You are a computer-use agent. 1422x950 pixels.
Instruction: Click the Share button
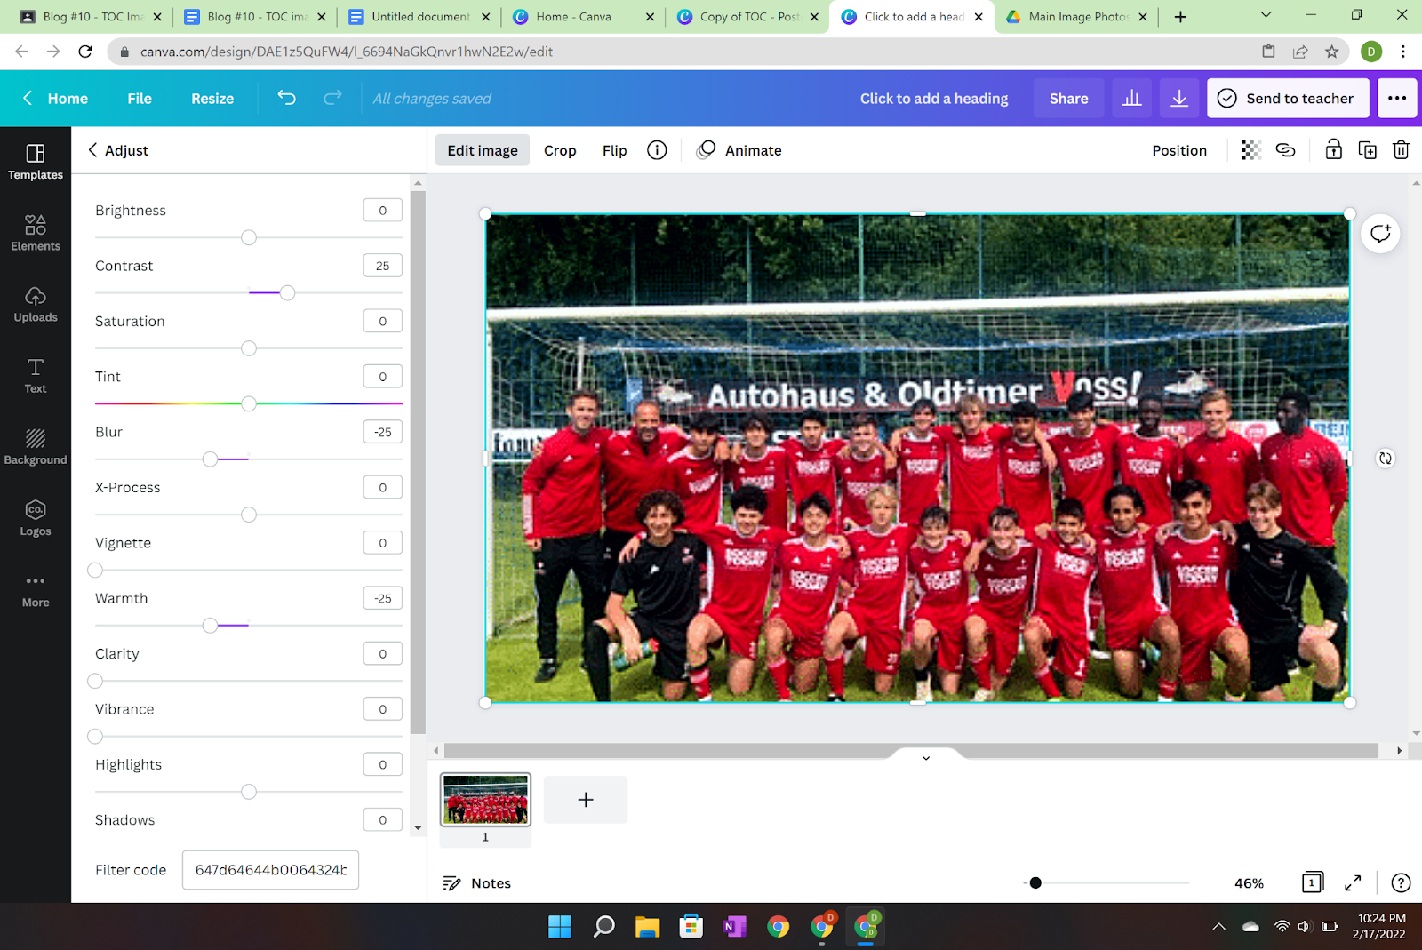click(1068, 98)
